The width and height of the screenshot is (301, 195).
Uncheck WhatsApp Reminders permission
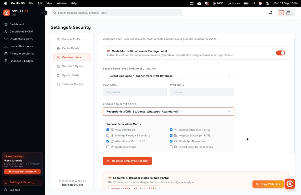click(171, 141)
